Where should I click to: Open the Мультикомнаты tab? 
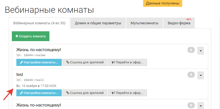(144, 23)
